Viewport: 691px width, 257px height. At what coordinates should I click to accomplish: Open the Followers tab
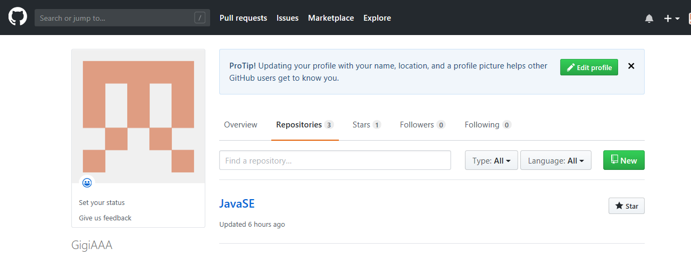click(422, 125)
